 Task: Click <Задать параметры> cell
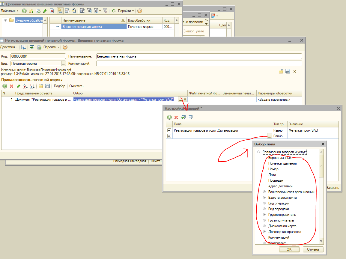[x=279, y=100]
